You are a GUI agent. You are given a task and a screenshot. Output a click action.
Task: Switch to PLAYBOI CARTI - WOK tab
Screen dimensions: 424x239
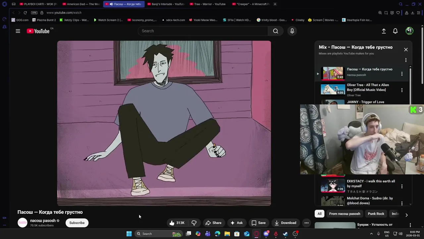click(x=38, y=4)
